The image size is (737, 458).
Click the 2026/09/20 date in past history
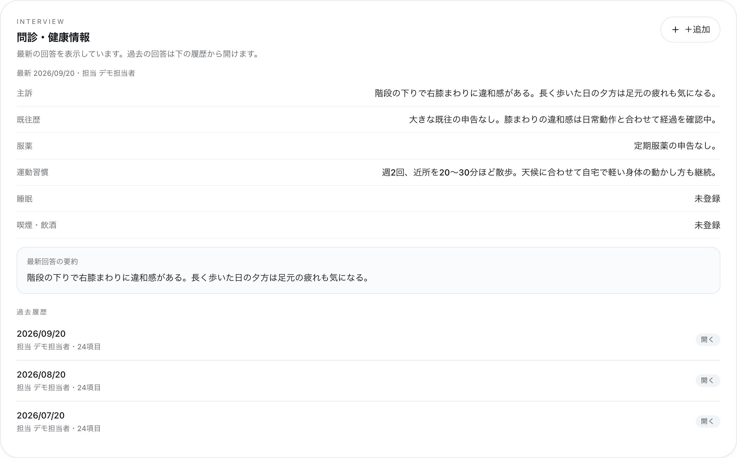pyautogui.click(x=41, y=334)
